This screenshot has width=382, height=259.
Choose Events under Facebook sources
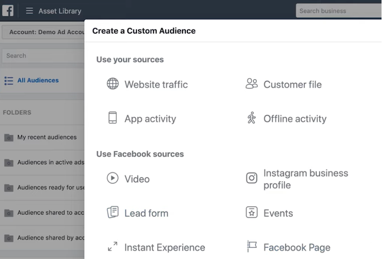pyautogui.click(x=278, y=213)
